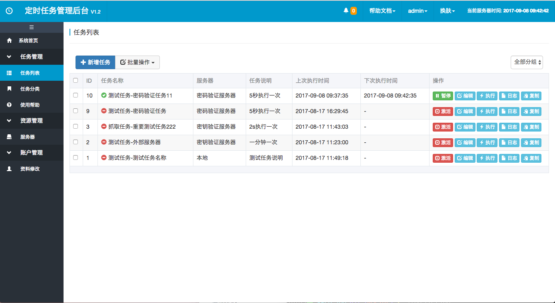Collapse the sidebar via hamburger icon

32,27
